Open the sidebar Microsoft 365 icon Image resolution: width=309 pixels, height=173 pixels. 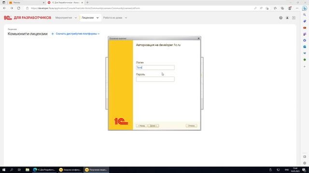click(x=305, y=40)
